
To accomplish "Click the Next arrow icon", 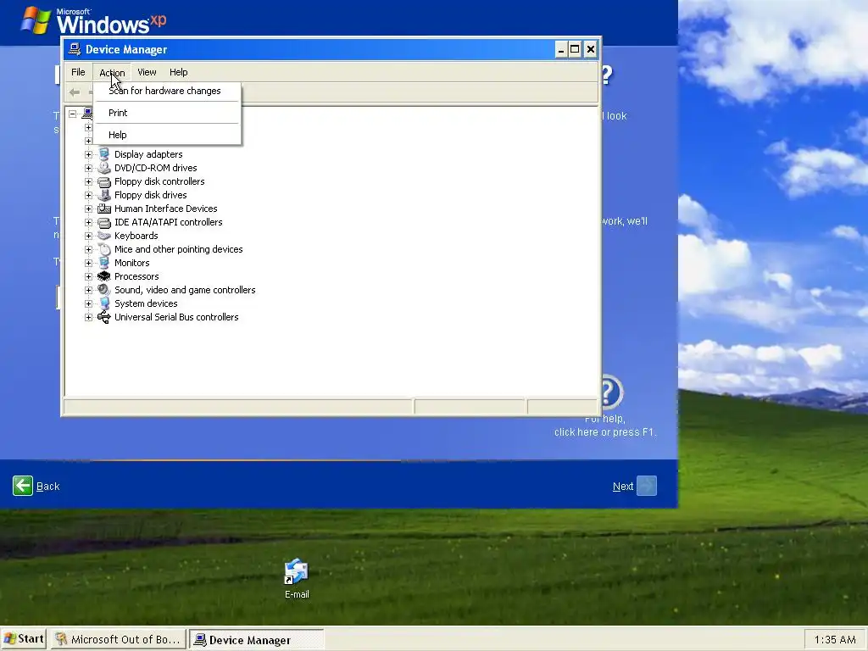I will pos(647,486).
